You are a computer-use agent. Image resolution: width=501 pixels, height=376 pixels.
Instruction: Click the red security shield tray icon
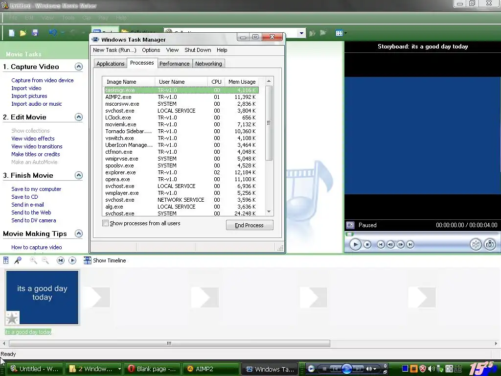click(x=422, y=369)
